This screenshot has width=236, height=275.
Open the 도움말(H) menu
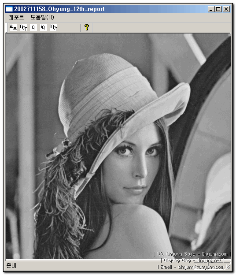(42, 17)
